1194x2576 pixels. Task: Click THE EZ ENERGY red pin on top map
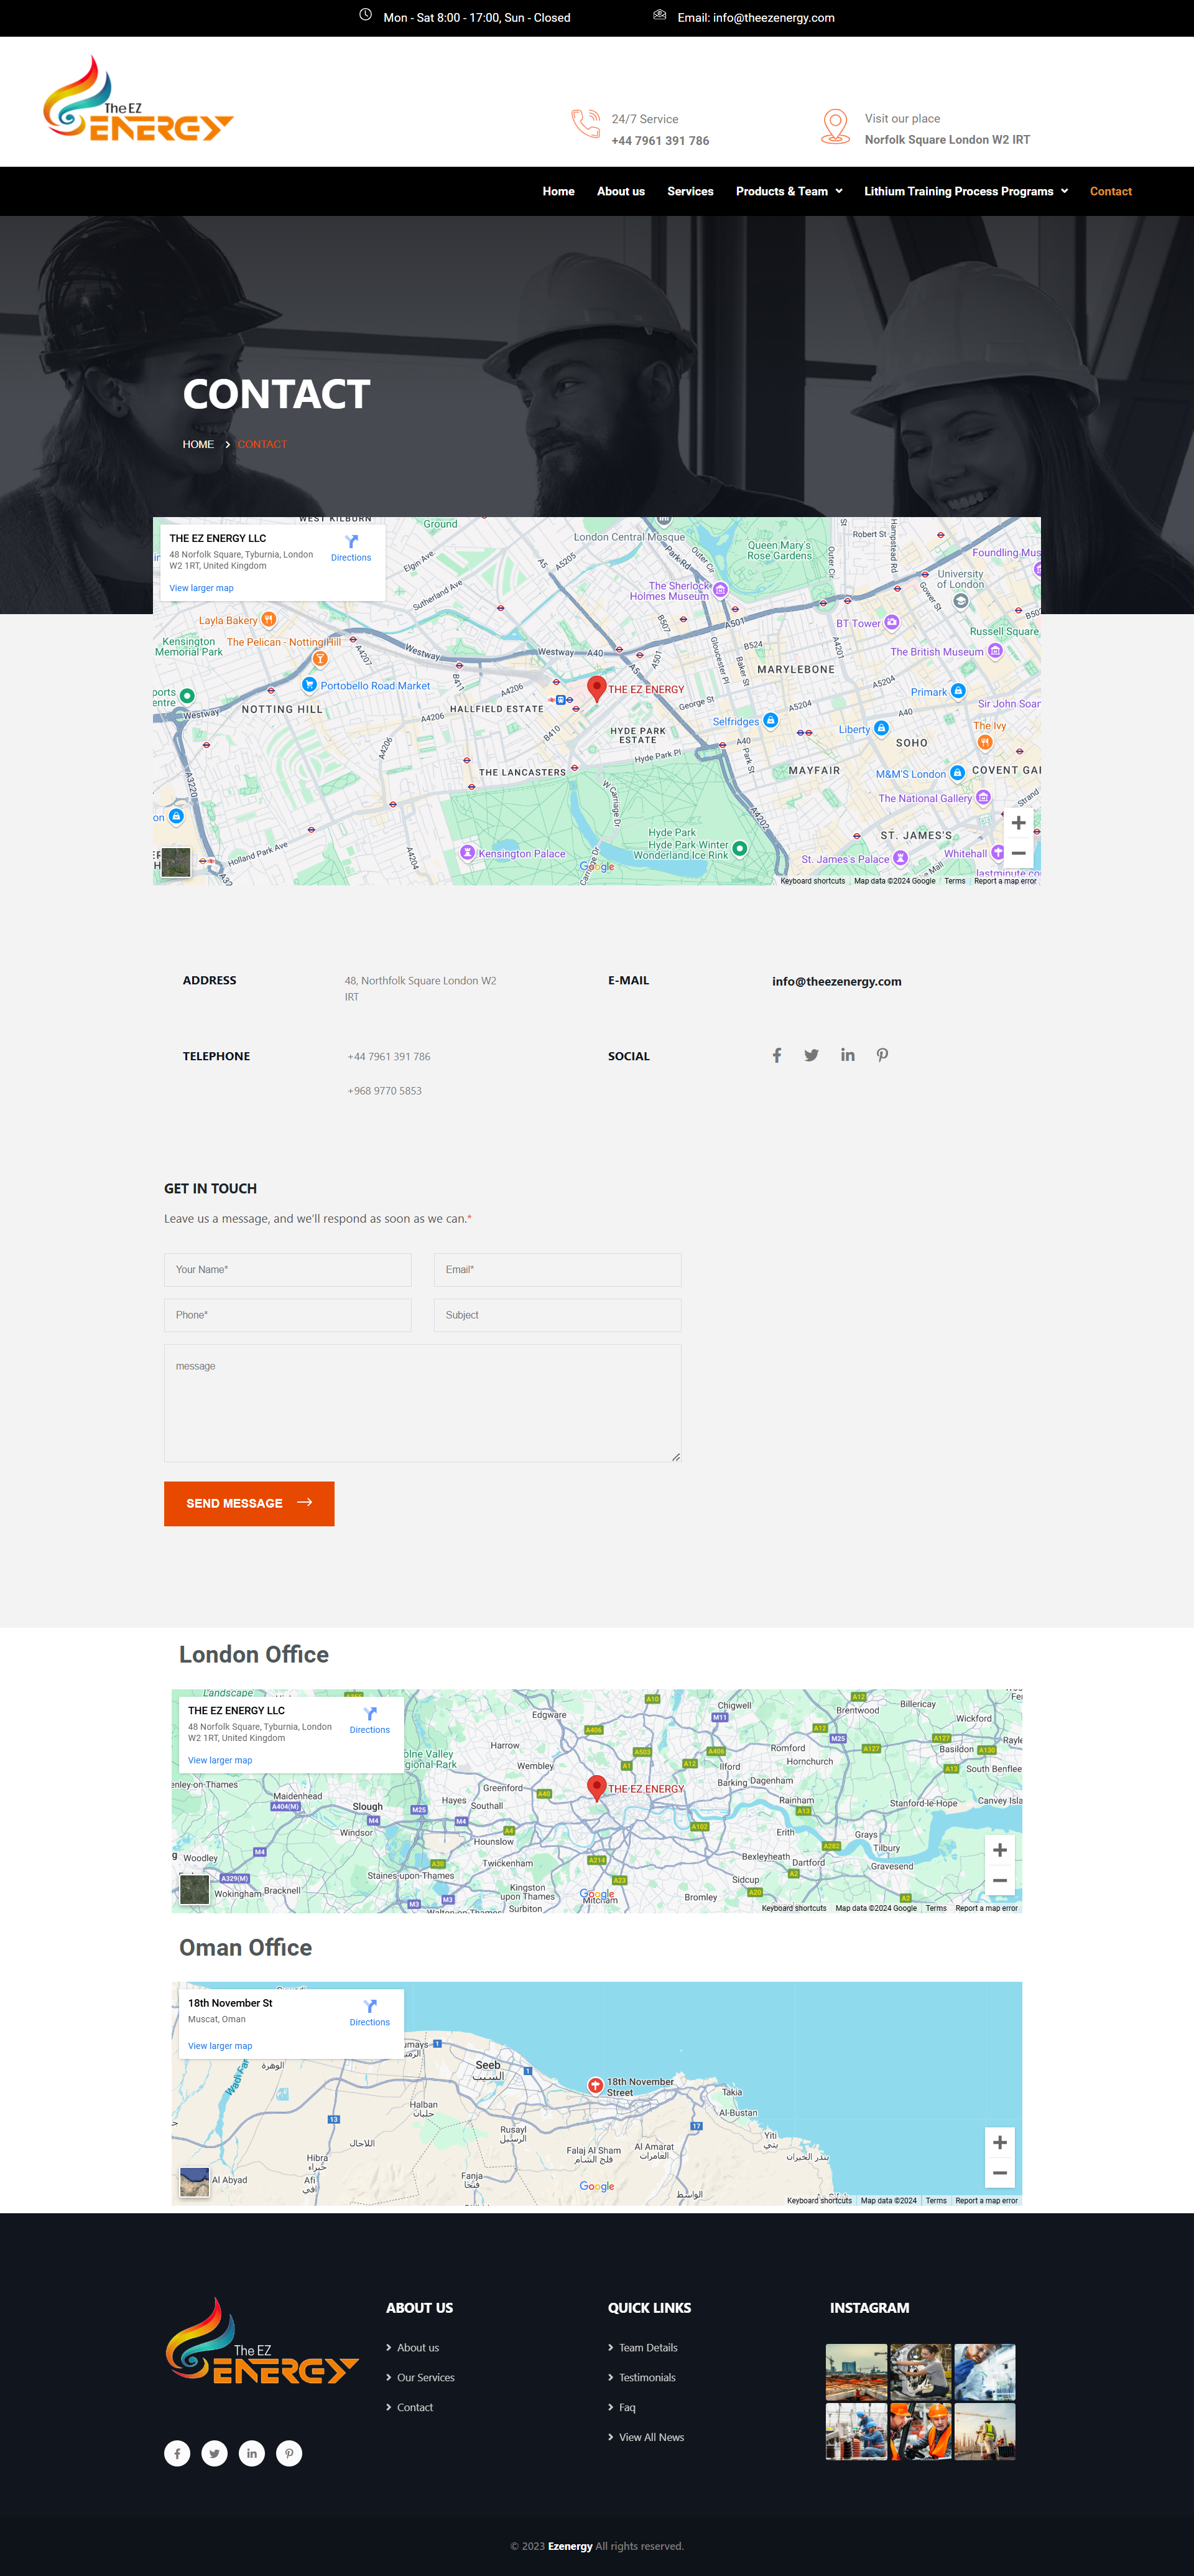(x=596, y=688)
